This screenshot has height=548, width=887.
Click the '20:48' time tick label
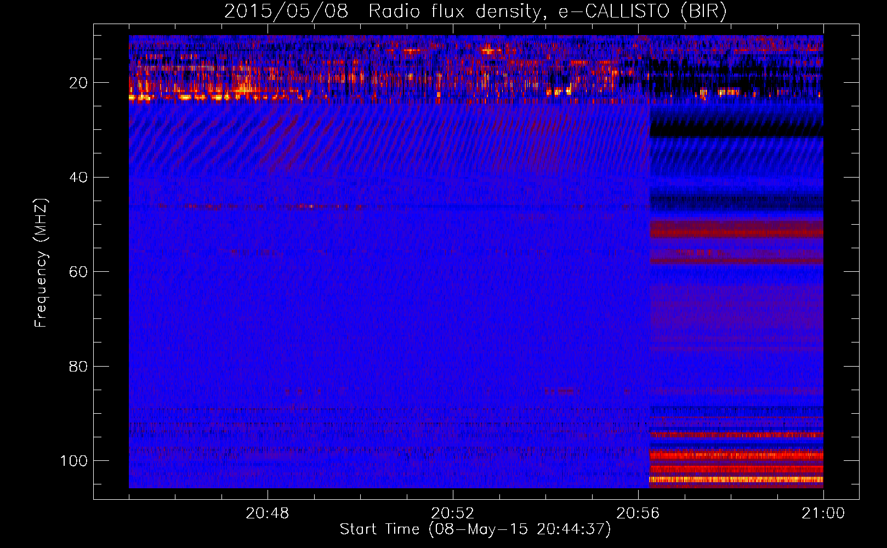click(268, 513)
